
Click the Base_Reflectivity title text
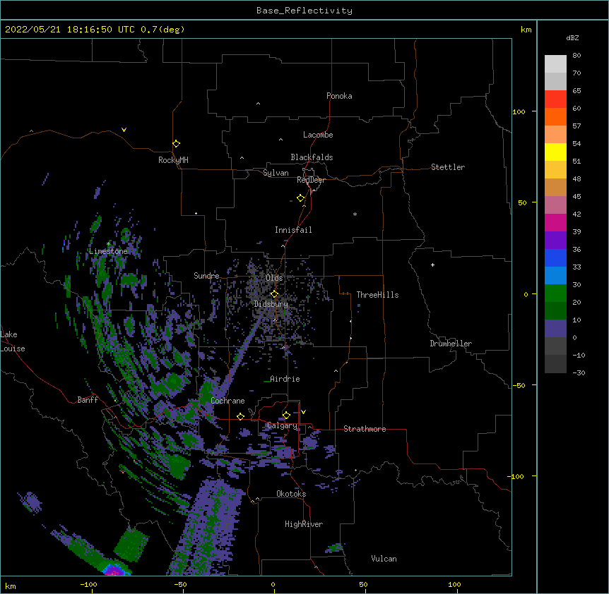tap(304, 11)
